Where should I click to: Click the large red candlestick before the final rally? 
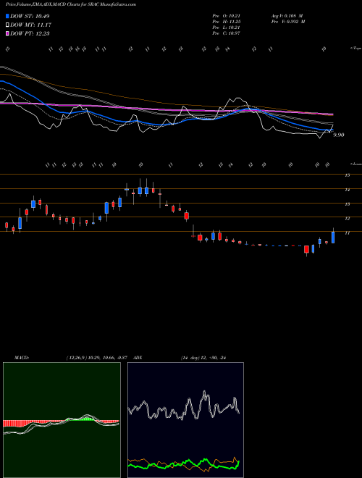click(306, 249)
